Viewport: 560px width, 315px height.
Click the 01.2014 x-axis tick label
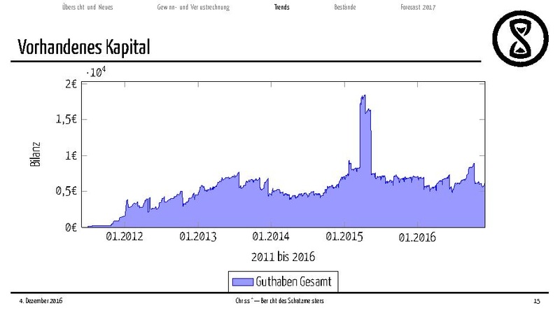click(270, 237)
